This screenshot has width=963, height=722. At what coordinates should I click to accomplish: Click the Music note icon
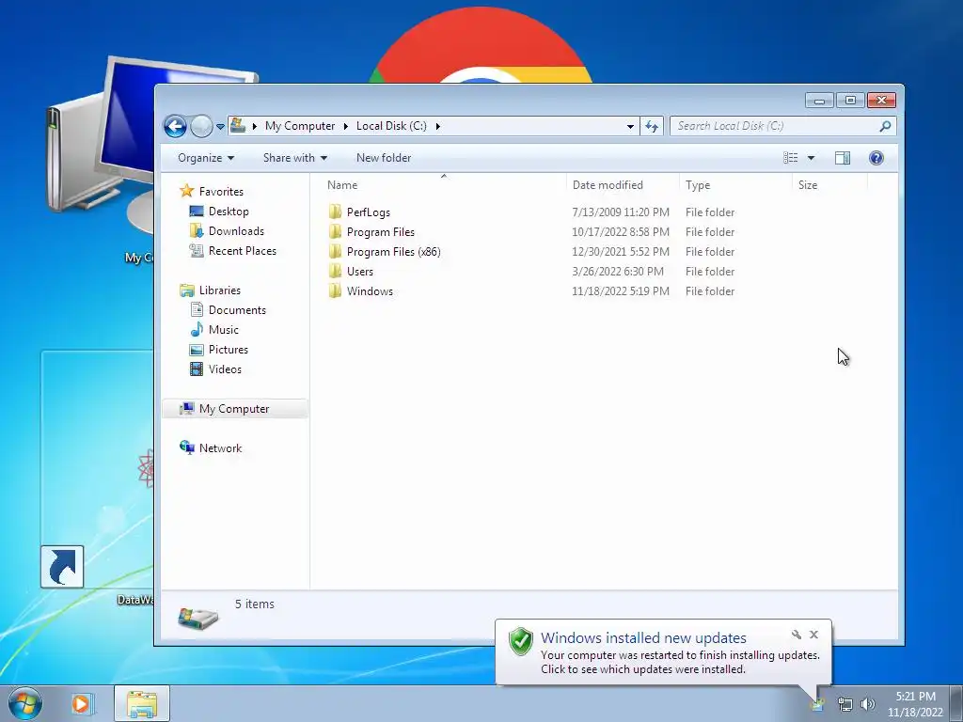click(197, 330)
